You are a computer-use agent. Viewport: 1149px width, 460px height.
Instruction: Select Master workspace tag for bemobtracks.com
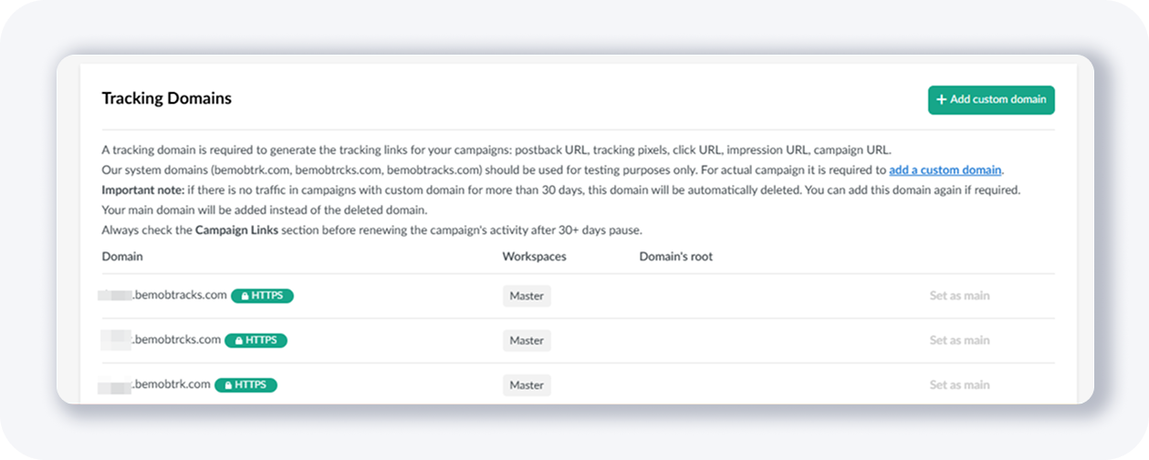[527, 296]
